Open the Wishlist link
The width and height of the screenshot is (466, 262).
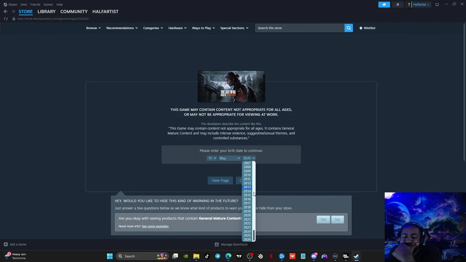(367, 28)
